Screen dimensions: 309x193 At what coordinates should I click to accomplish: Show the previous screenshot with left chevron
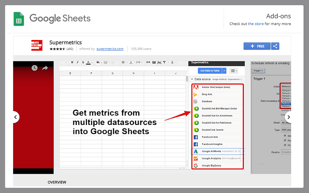(16, 117)
